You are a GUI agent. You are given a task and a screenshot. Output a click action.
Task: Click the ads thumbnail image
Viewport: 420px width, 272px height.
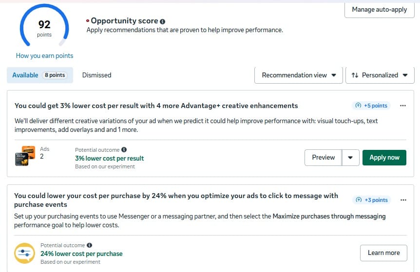tap(22, 156)
